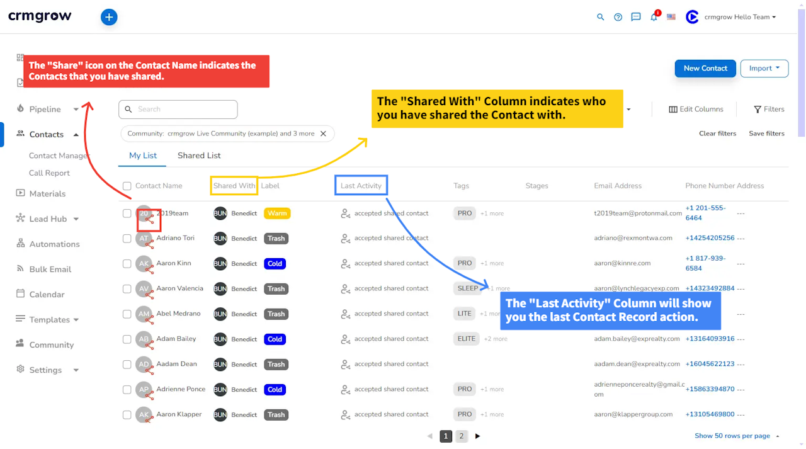
Task: Click the US flag language icon
Action: (x=671, y=17)
